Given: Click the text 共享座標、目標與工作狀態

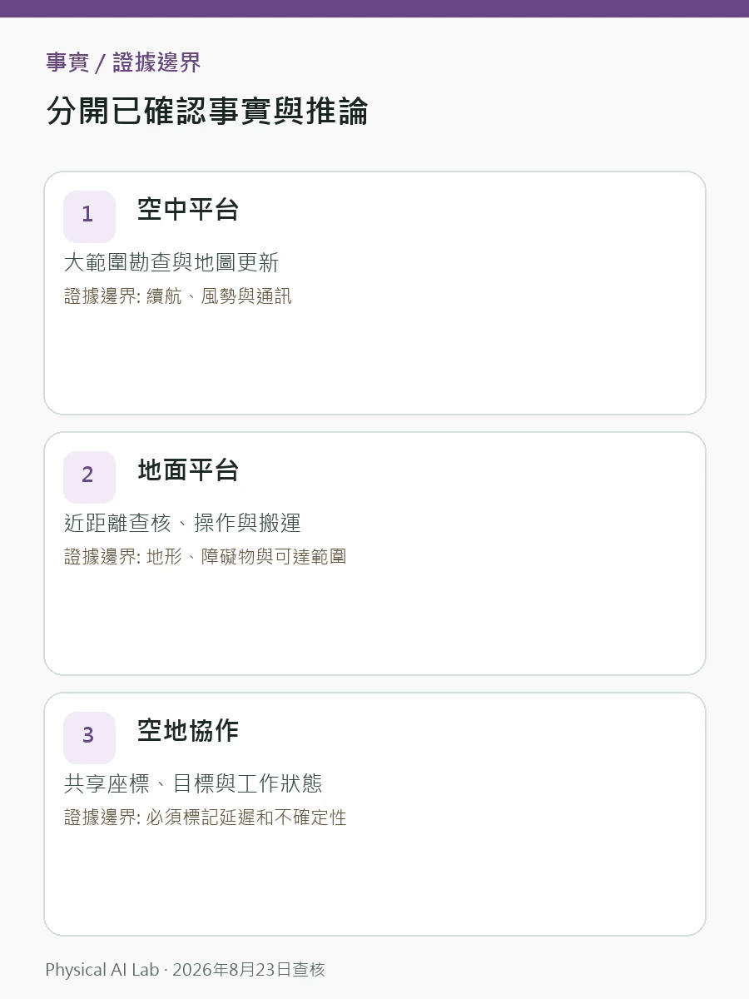Looking at the screenshot, I should 193,784.
